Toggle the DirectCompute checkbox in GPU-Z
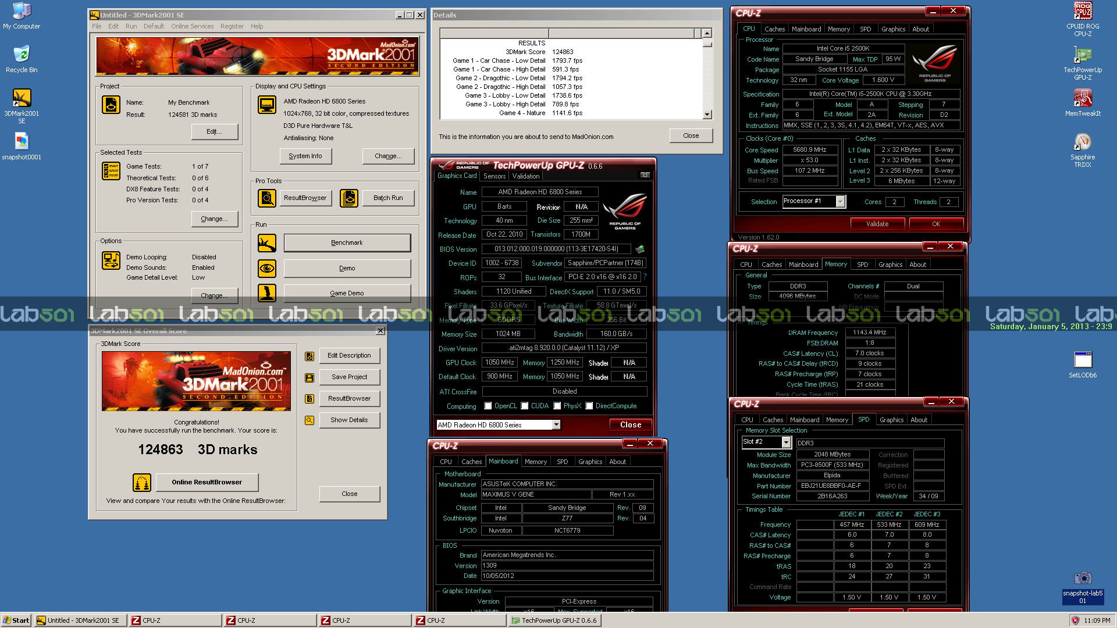Image resolution: width=1117 pixels, height=628 pixels. point(589,406)
